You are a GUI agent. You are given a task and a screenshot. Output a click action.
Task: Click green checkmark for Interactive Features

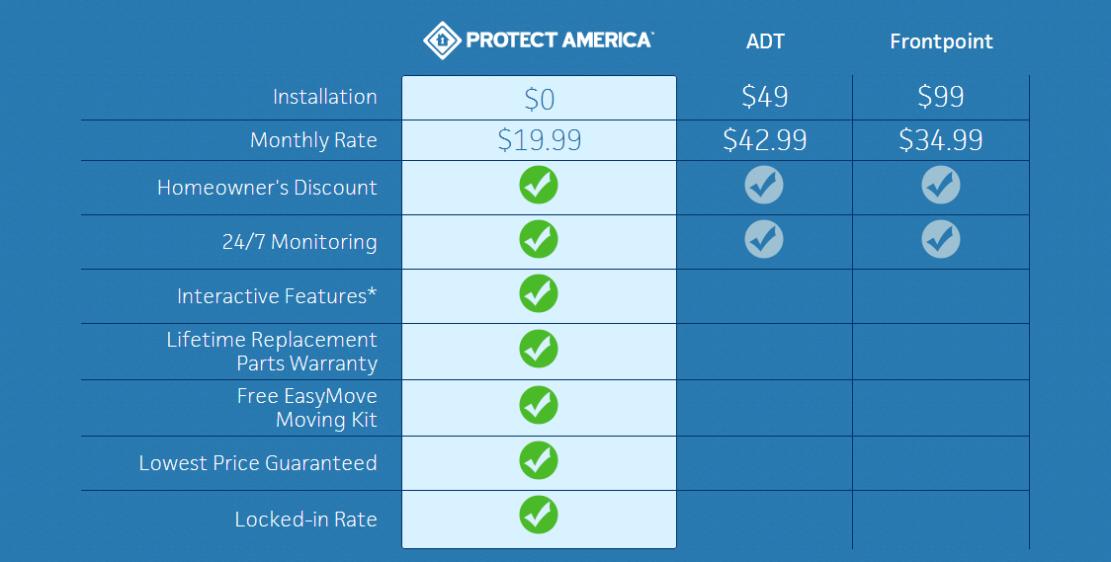pos(539,293)
